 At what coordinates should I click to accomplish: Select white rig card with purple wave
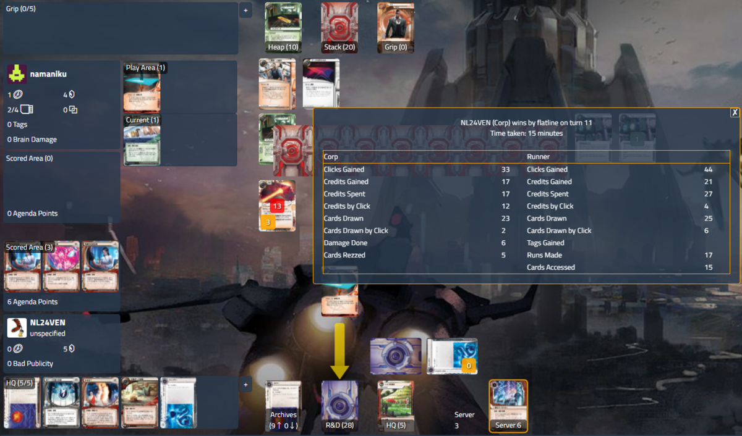(x=322, y=84)
